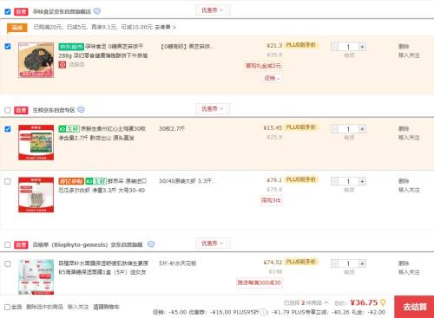
Task: Click the location pin beside total price
Action: point(383,302)
